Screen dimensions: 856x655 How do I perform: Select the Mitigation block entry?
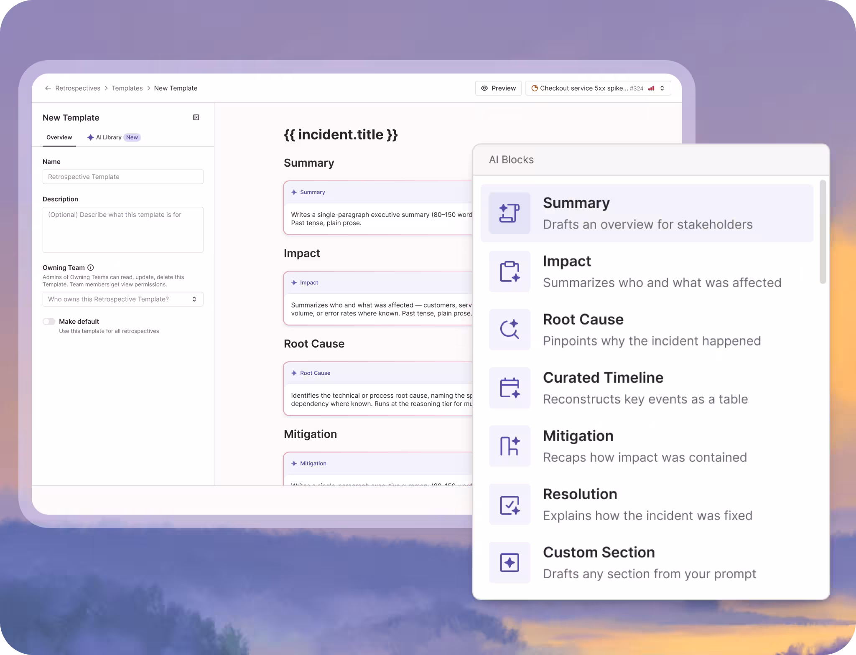pos(647,446)
